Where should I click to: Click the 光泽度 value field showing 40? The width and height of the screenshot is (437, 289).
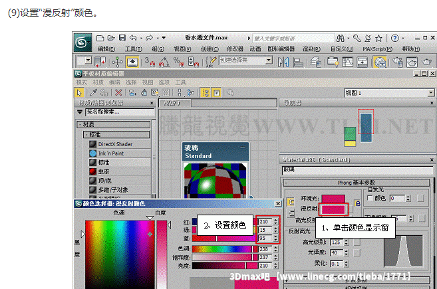(x=337, y=253)
